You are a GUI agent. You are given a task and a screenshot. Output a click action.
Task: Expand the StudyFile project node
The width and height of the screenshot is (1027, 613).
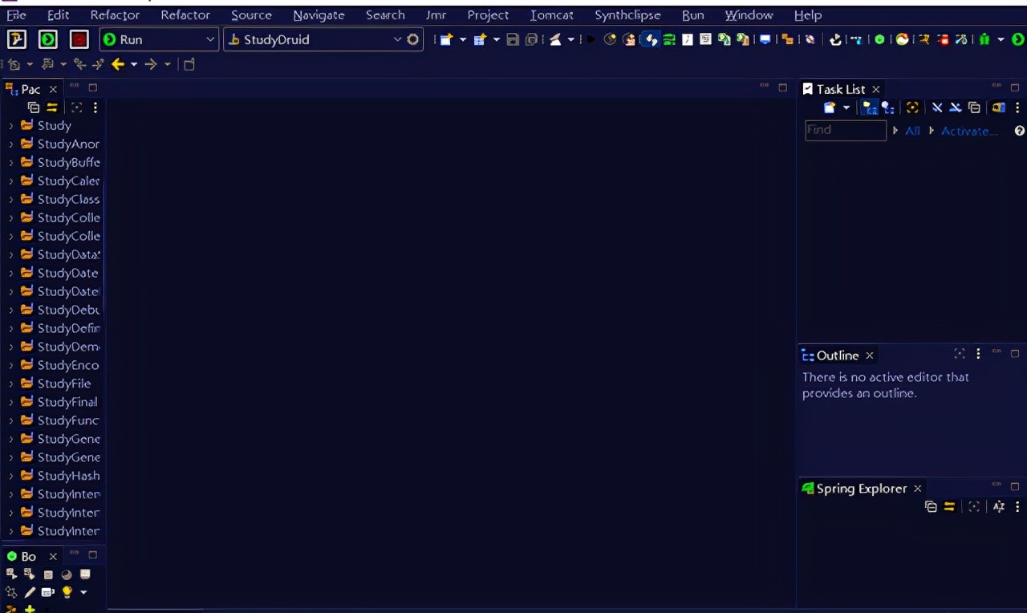(10, 384)
